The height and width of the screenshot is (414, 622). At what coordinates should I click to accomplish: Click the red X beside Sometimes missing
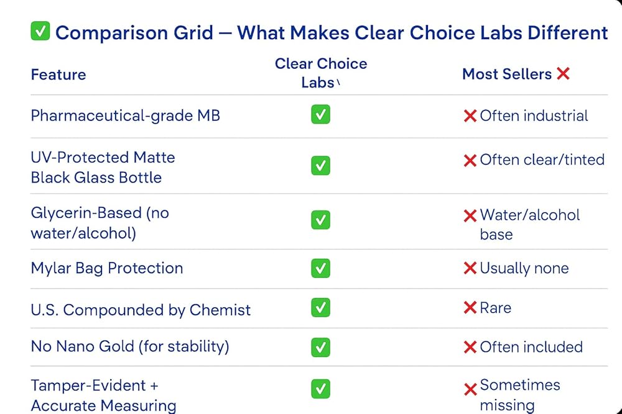point(470,390)
